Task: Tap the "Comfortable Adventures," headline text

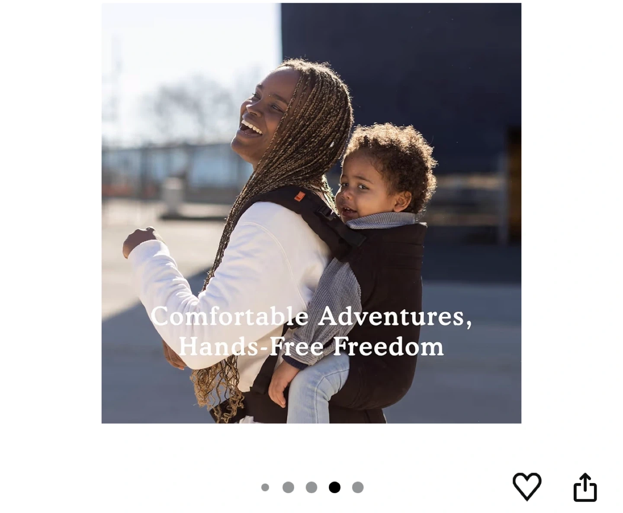Action: (x=311, y=316)
